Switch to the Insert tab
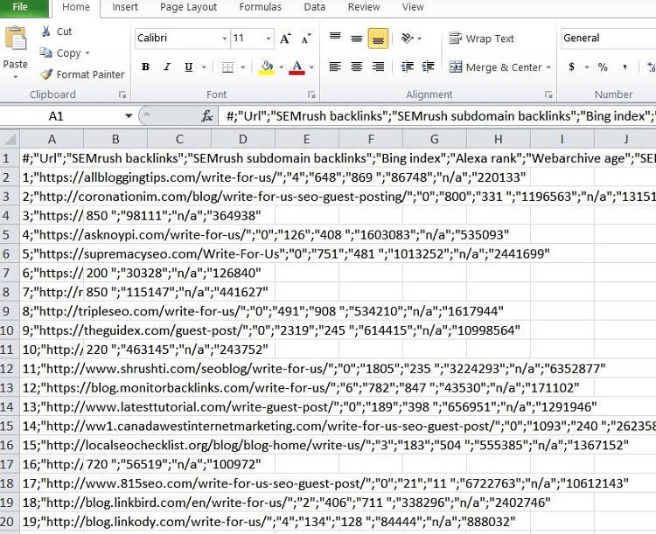This screenshot has height=534, width=656. click(x=125, y=7)
